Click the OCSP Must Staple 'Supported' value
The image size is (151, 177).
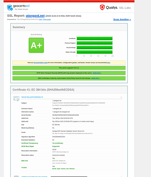pos(56,146)
